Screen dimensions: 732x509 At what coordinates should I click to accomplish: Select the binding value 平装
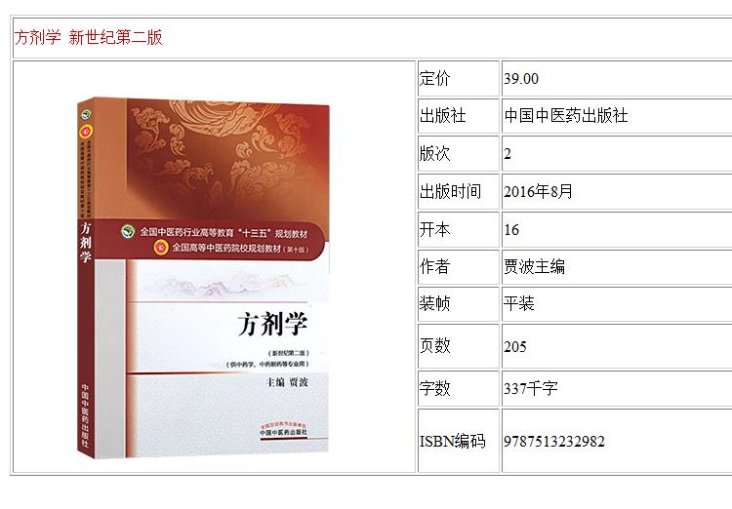[x=518, y=303]
